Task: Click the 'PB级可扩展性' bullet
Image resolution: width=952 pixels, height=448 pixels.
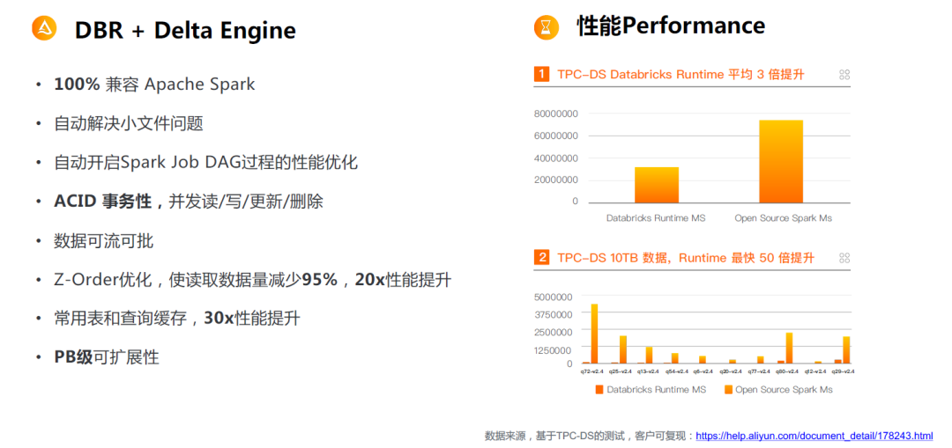Action: (x=107, y=357)
